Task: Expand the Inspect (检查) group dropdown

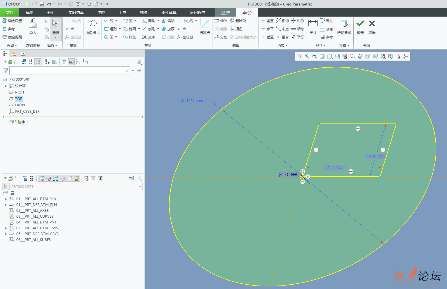Action: pyautogui.click(x=344, y=45)
